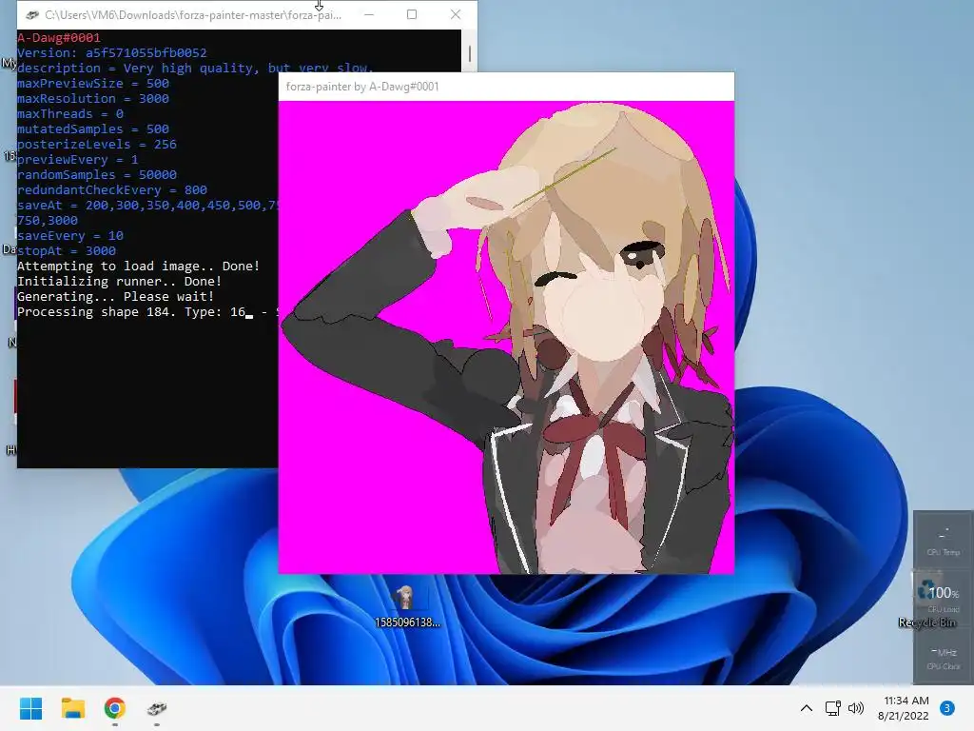The width and height of the screenshot is (974, 731).
Task: Open network status tray icon
Action: coord(832,708)
